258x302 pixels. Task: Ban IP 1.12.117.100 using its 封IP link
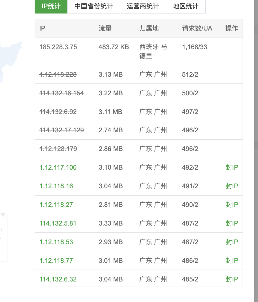tap(232, 167)
